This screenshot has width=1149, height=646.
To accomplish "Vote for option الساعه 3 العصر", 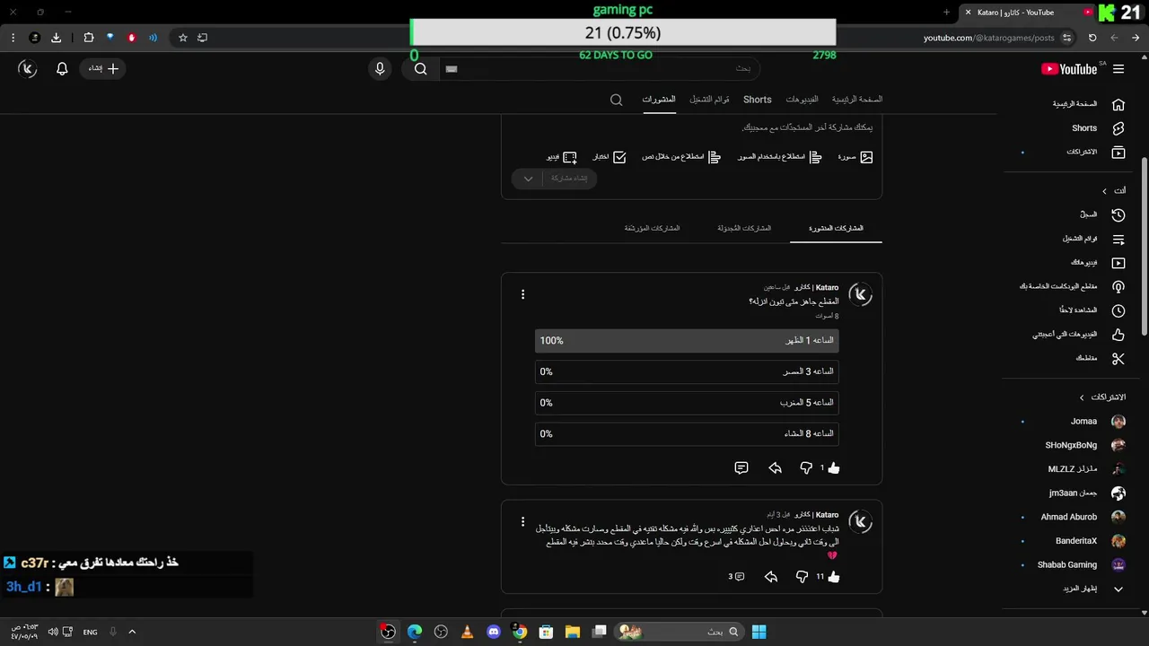I will click(x=687, y=371).
